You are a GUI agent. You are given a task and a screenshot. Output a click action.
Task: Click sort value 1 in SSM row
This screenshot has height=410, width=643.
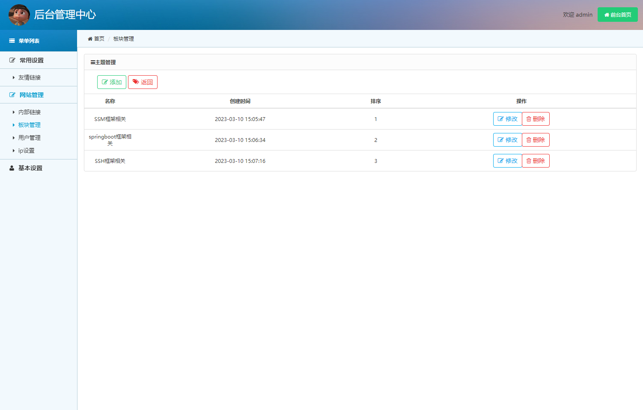click(x=376, y=119)
